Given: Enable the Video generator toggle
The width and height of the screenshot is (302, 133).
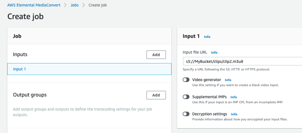Looking at the screenshot, I should tap(186, 80).
